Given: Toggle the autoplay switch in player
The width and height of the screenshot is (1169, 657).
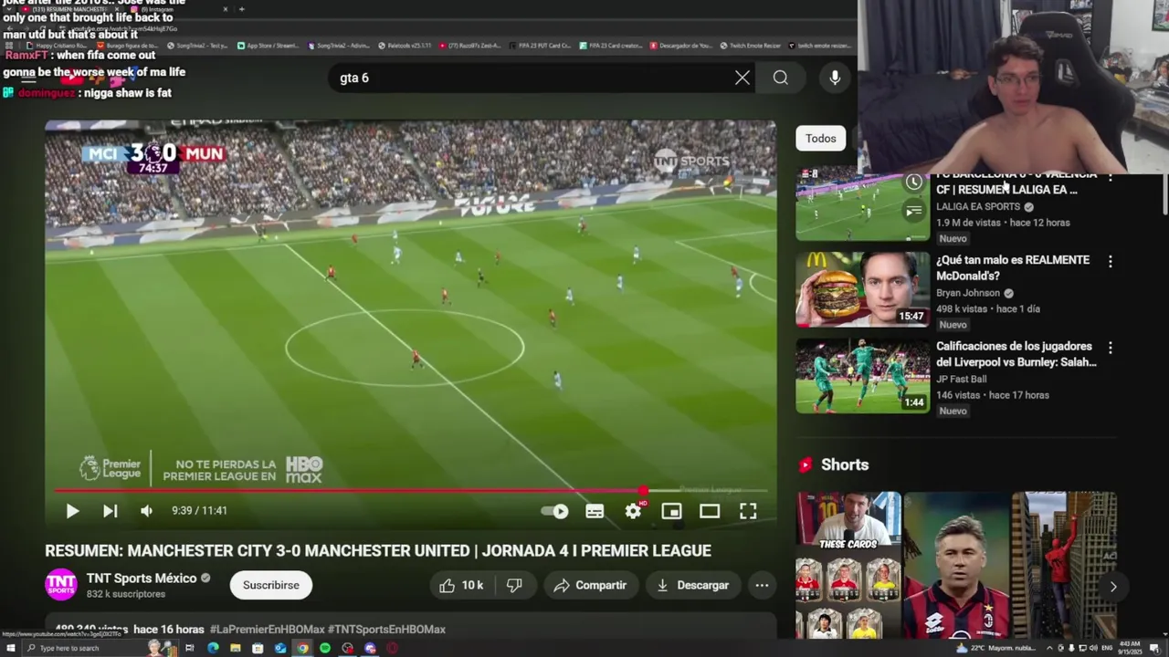Looking at the screenshot, I should pyautogui.click(x=555, y=511).
